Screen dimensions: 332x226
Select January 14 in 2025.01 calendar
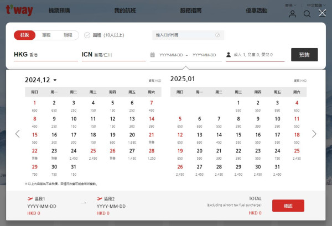[x=219, y=138]
